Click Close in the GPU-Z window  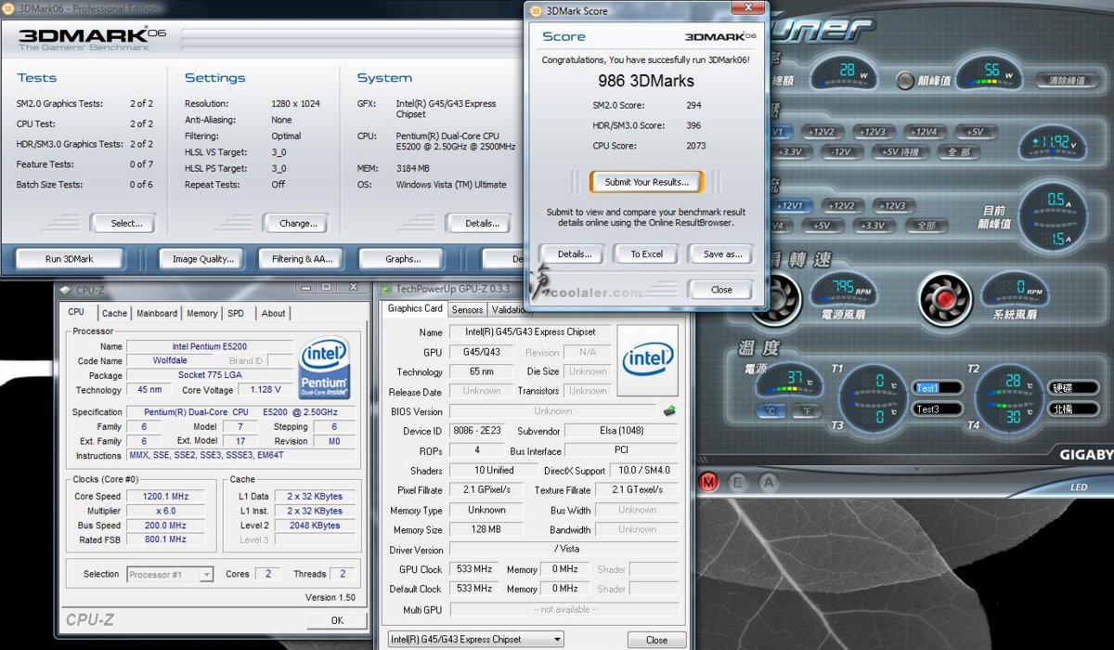(x=657, y=640)
